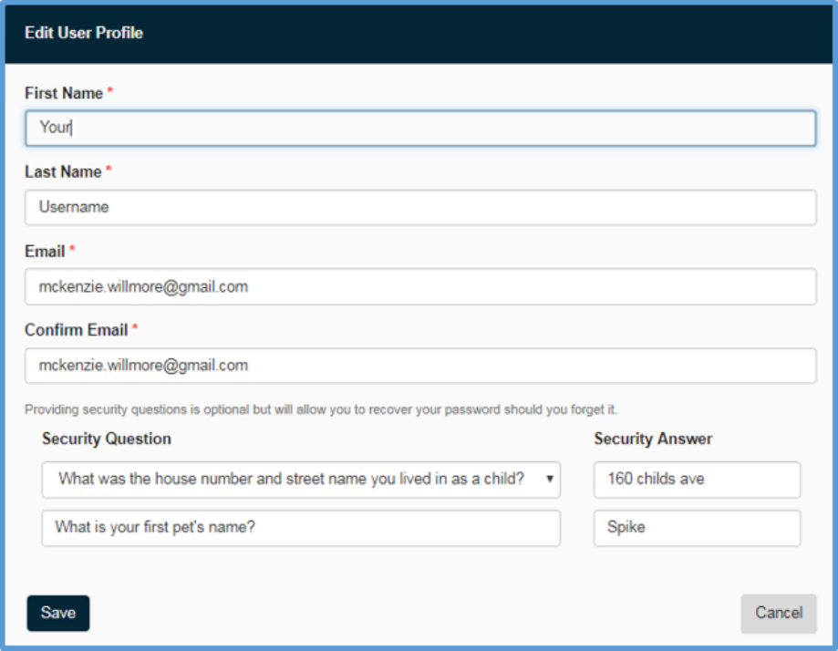Click into the Email address field
Viewport: 838px width, 651px height.
[419, 286]
